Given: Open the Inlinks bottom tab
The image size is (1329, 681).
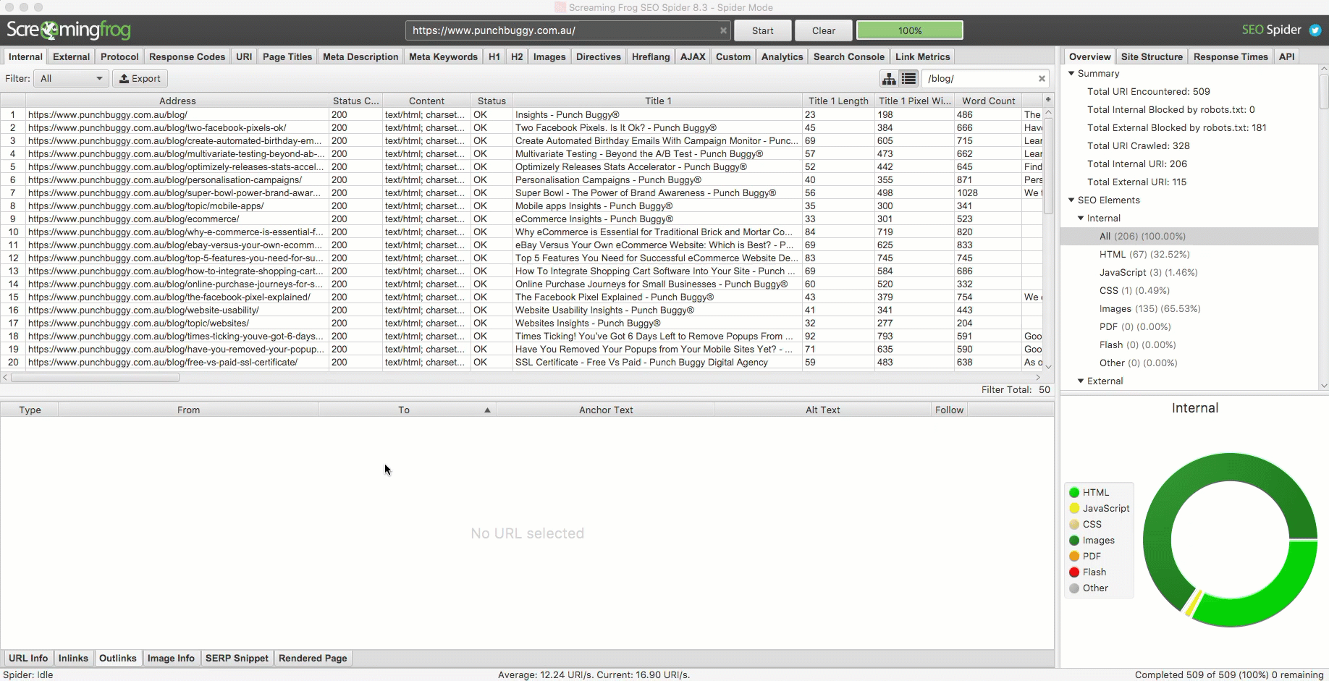Looking at the screenshot, I should [73, 658].
